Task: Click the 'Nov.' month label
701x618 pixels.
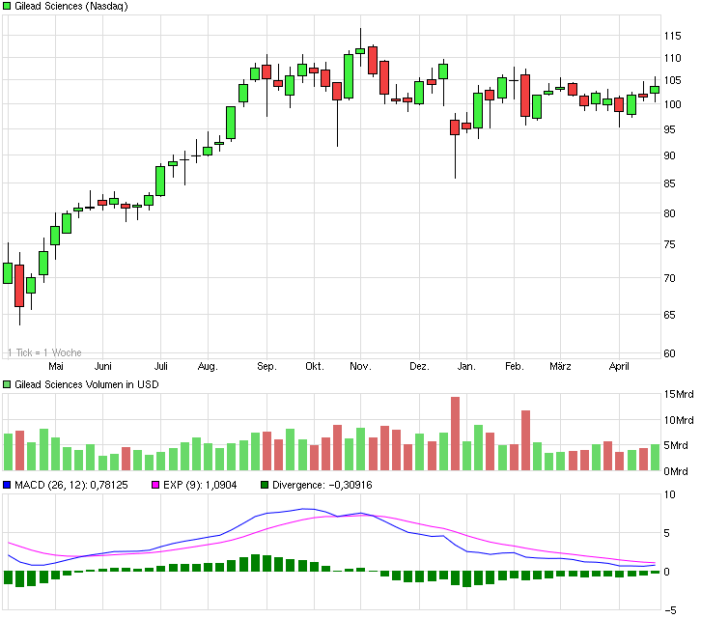Action: tap(361, 366)
